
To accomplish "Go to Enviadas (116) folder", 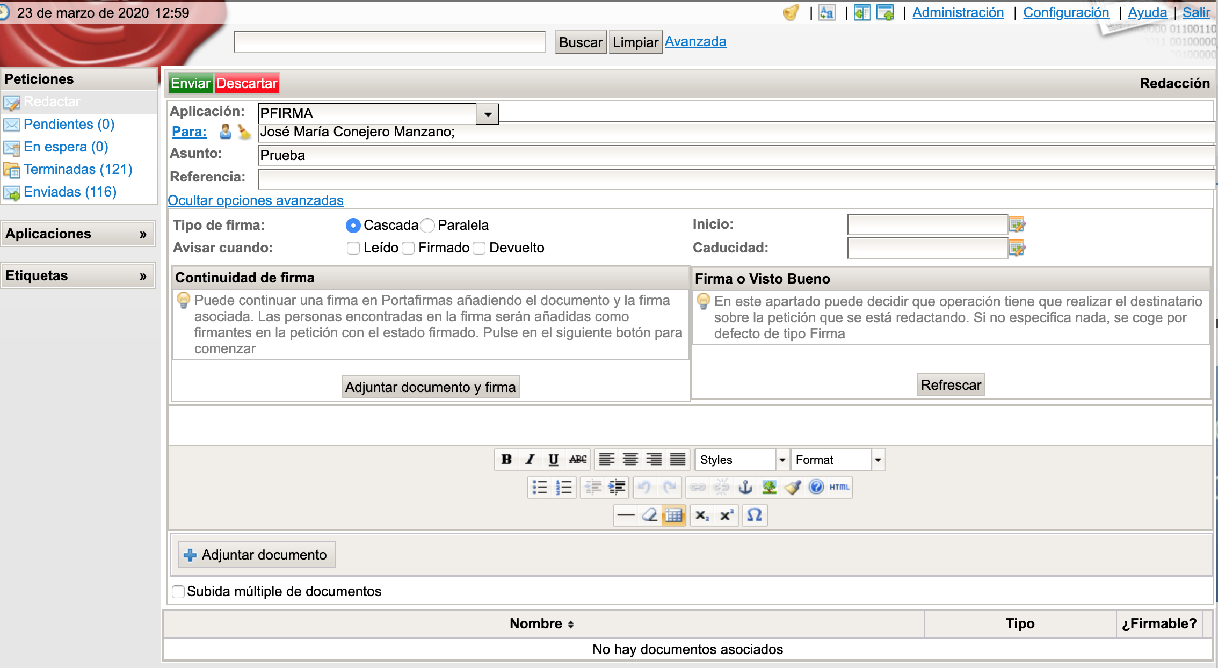I will coord(70,192).
